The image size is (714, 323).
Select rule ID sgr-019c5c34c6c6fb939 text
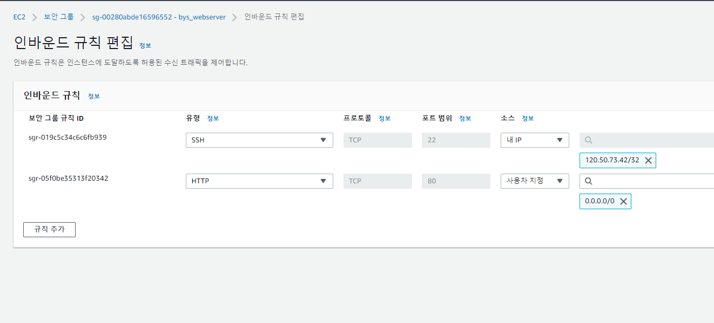68,138
